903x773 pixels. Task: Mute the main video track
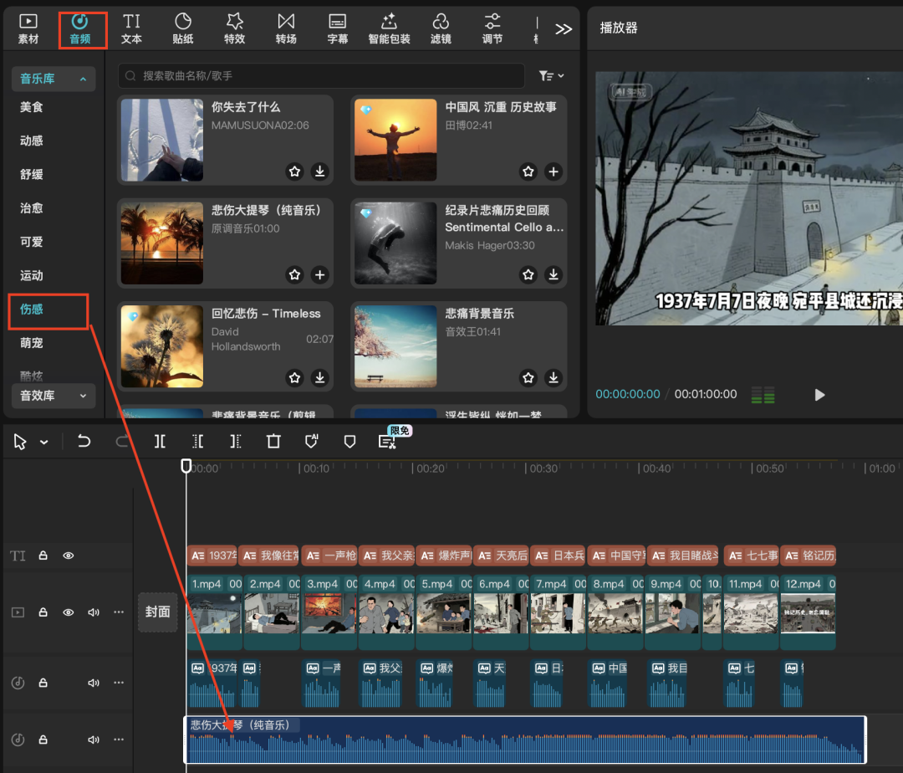pos(94,612)
